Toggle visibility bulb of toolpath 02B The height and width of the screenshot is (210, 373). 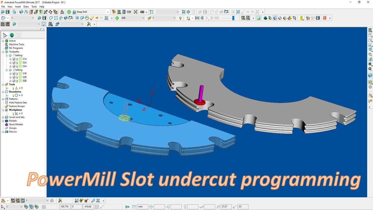tap(17, 77)
